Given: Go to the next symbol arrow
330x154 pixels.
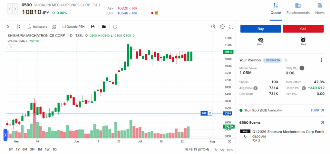Looking at the screenshot, I should [15, 9].
